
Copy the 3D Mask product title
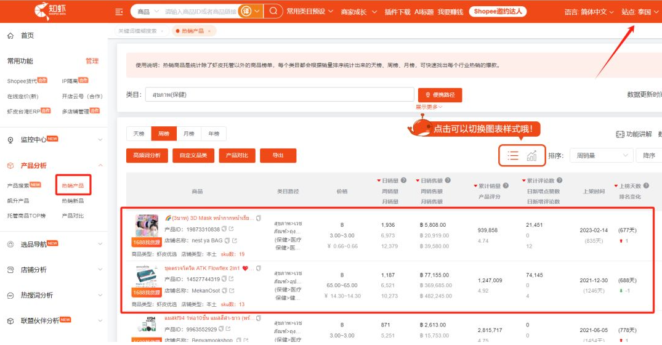[259, 218]
